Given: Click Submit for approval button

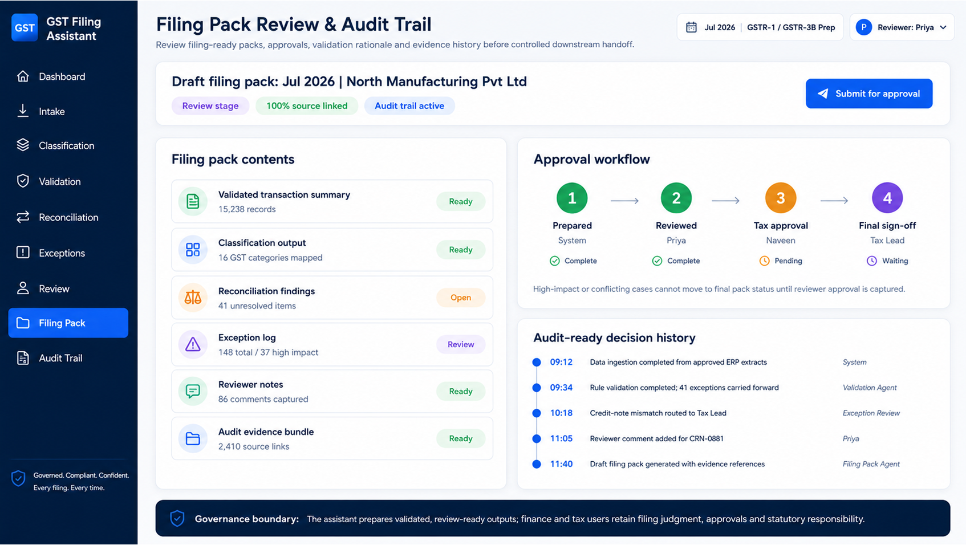Looking at the screenshot, I should [x=869, y=93].
